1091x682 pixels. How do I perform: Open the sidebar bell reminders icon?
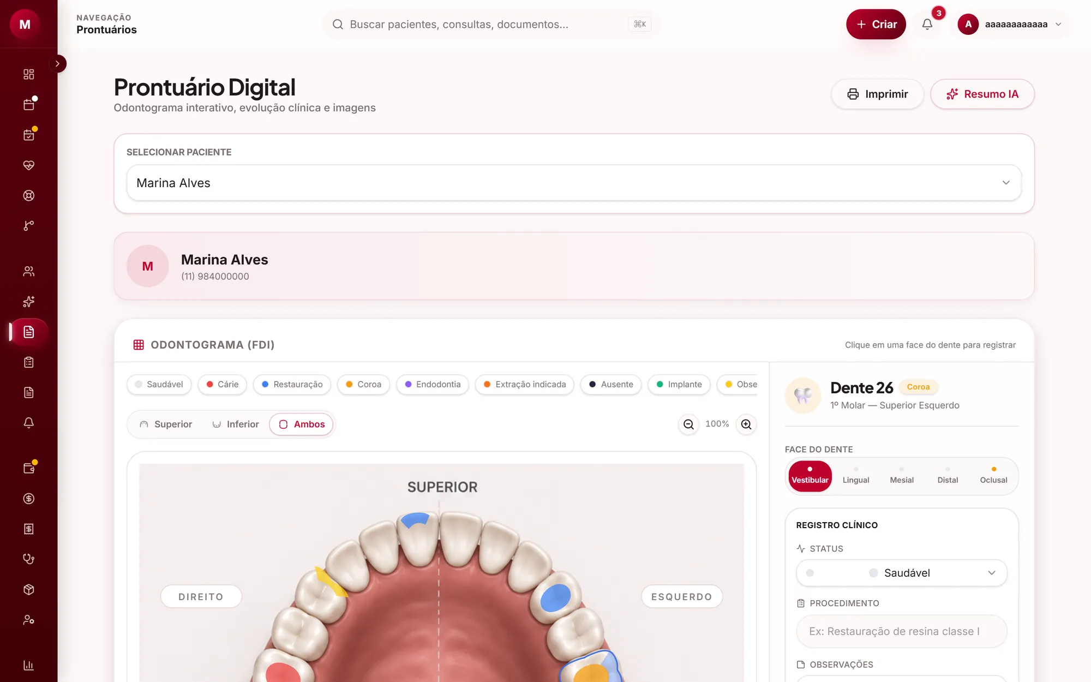point(29,423)
